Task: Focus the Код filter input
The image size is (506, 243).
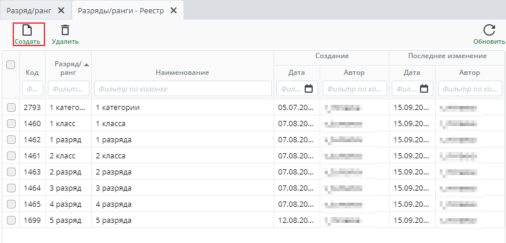Action: pos(32,89)
